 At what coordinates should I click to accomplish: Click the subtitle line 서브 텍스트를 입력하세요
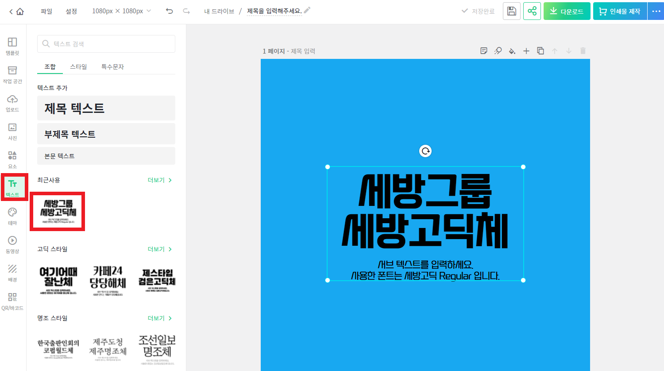coord(425,265)
